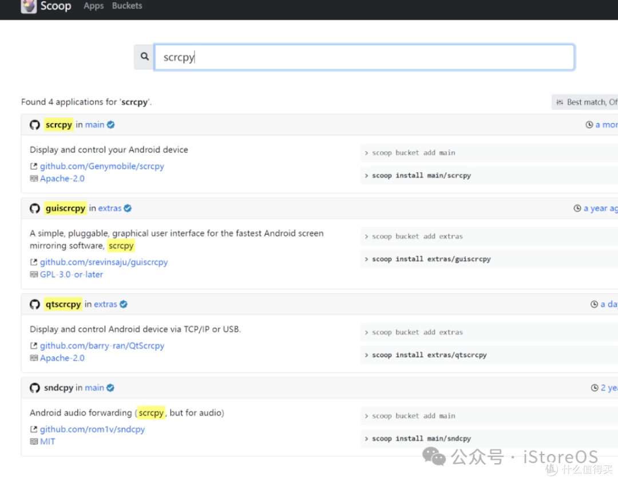Click the chevron before scoop install main/scrcpy

(366, 176)
